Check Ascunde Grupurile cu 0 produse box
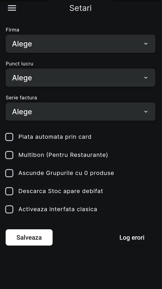The height and width of the screenshot is (289, 162). click(x=9, y=173)
